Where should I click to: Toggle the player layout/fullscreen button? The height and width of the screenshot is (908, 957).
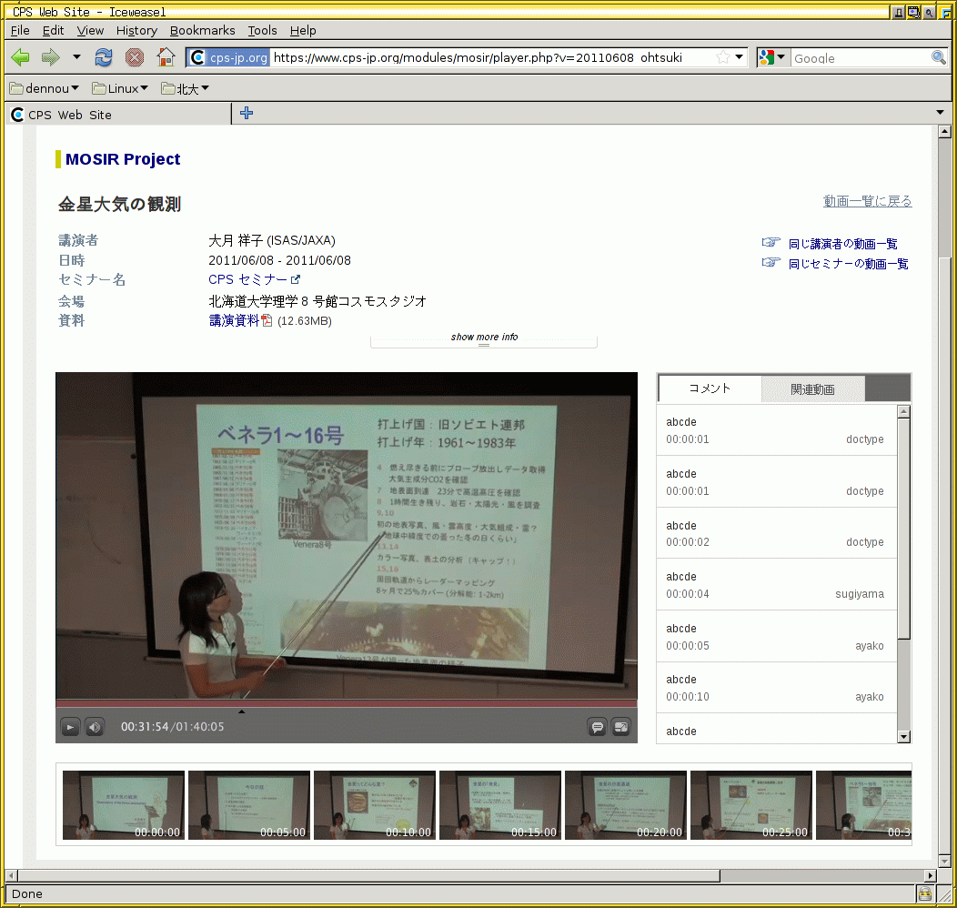pos(620,727)
